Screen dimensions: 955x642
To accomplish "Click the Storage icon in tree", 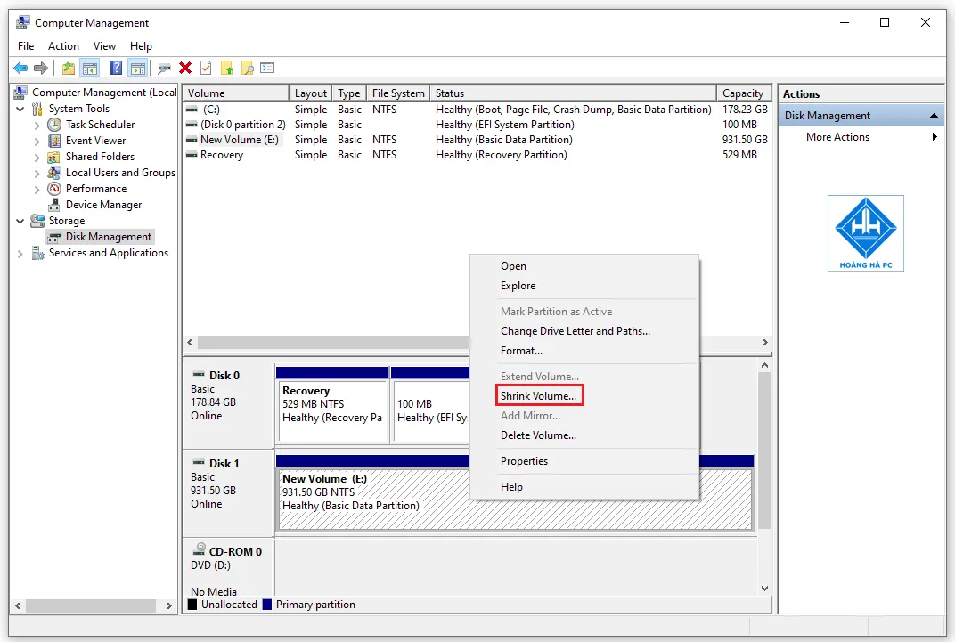I will [37, 220].
